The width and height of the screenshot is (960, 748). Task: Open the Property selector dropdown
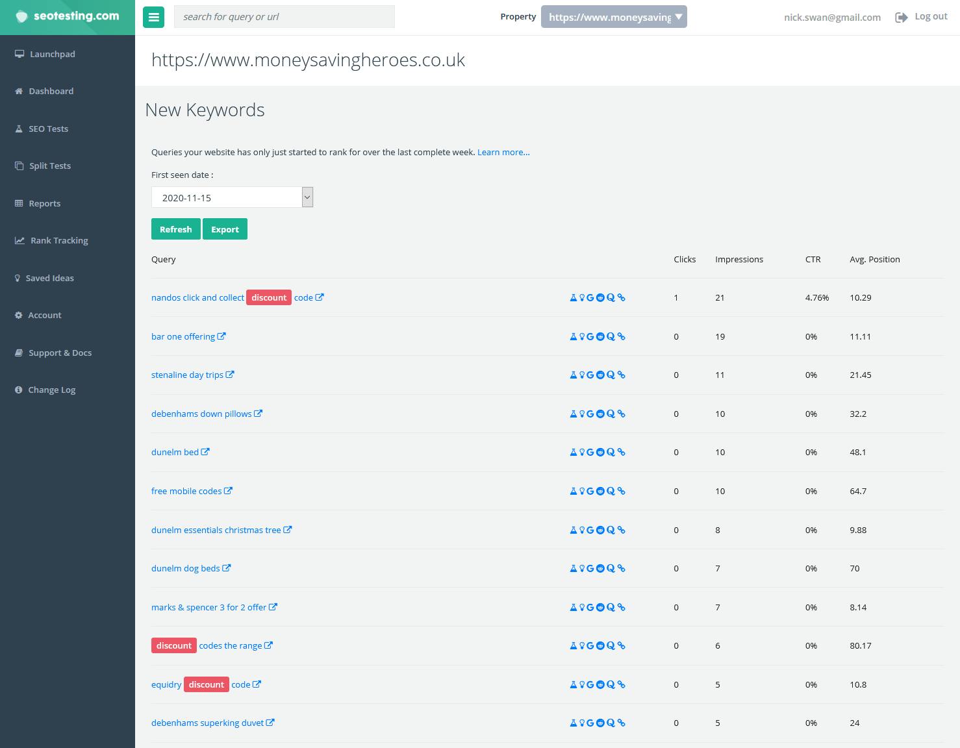click(614, 17)
